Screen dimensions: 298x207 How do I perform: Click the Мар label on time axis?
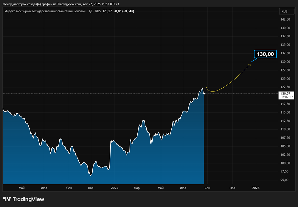(137, 188)
